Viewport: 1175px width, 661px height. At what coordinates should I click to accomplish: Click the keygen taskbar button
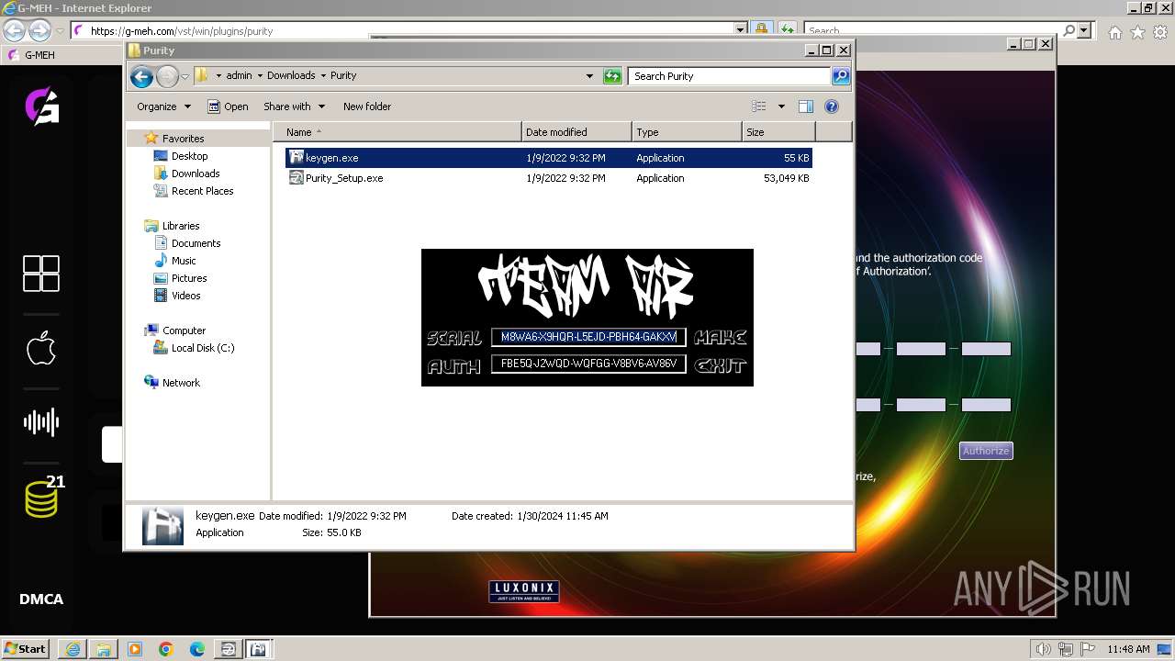259,649
